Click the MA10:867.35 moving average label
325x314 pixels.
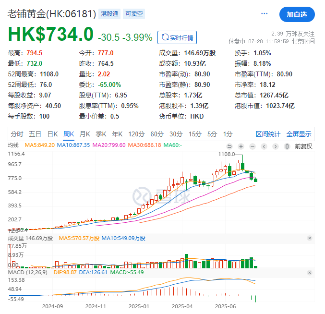coord(73,145)
